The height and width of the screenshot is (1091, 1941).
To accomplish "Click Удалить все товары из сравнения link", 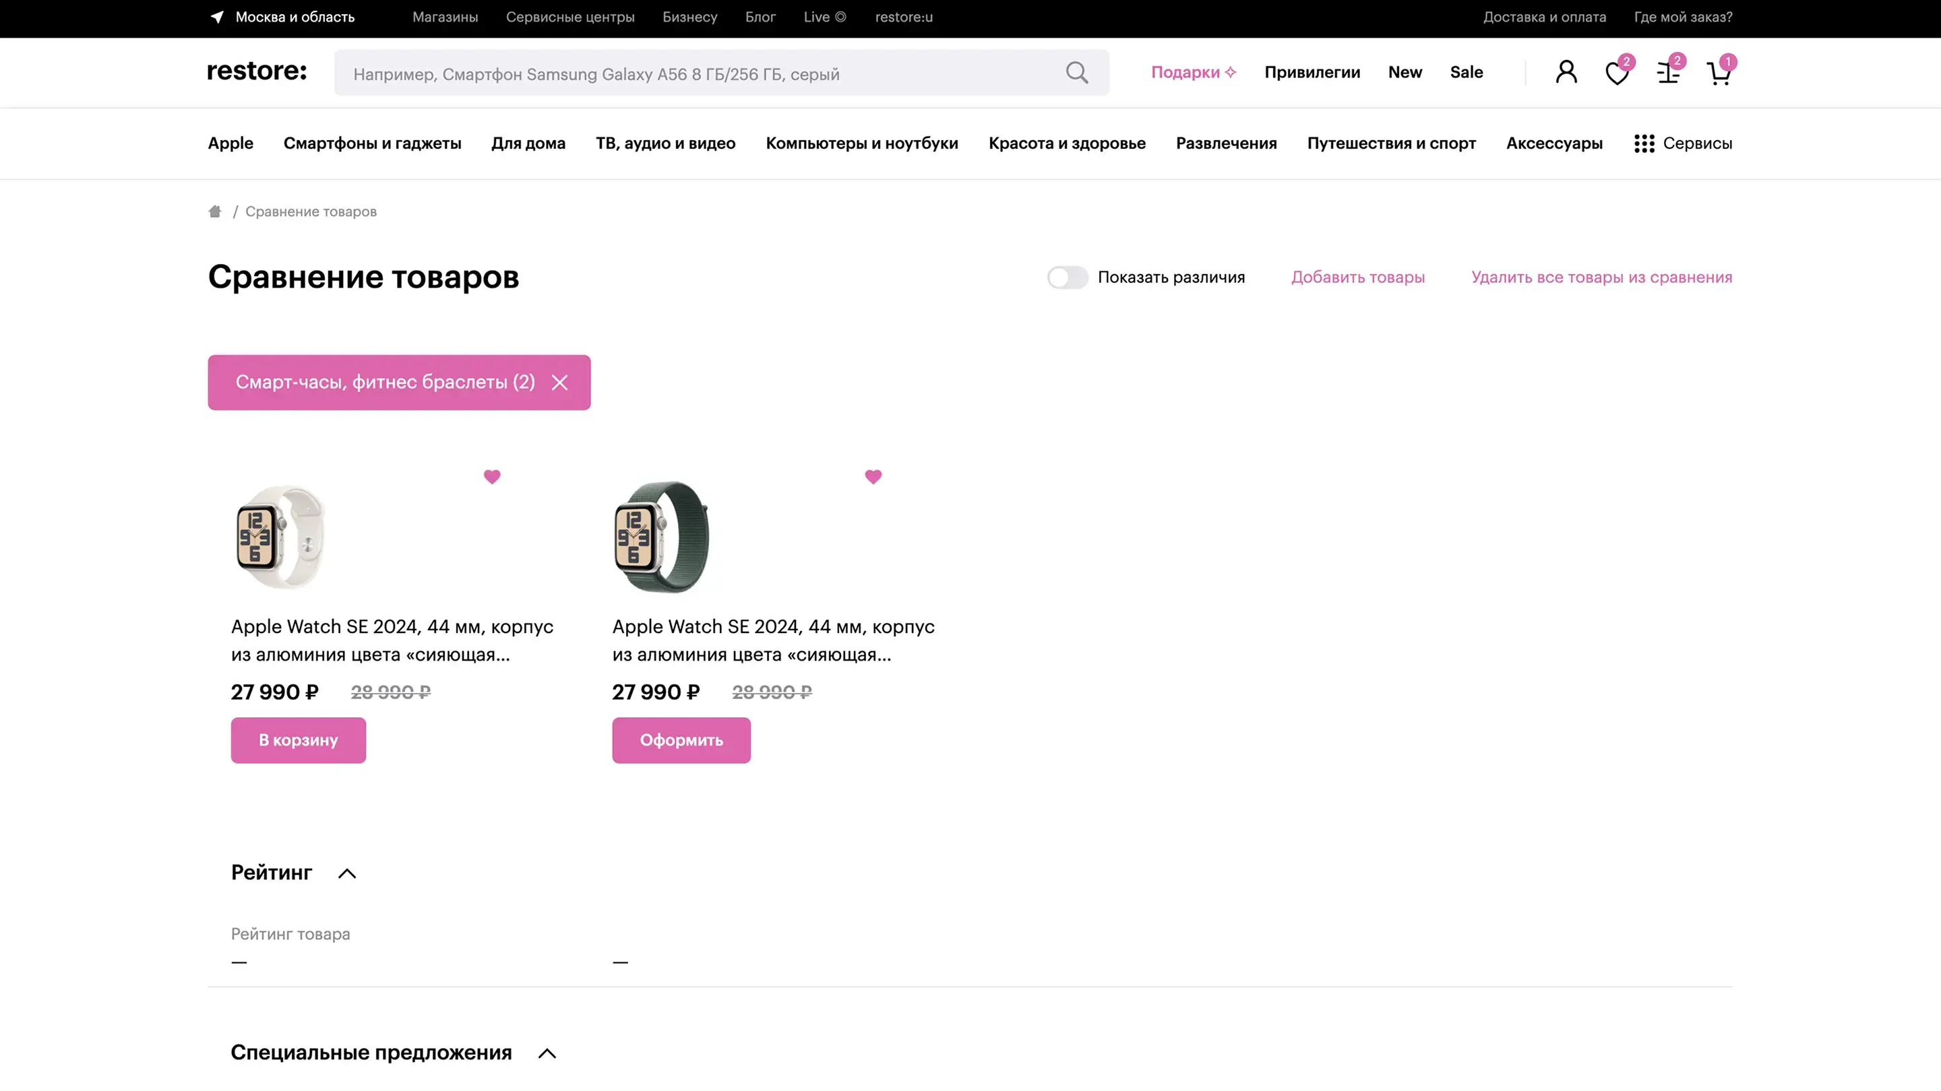I will tap(1601, 277).
